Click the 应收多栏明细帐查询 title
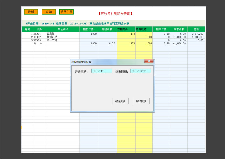The image size is (225, 159). point(115,14)
